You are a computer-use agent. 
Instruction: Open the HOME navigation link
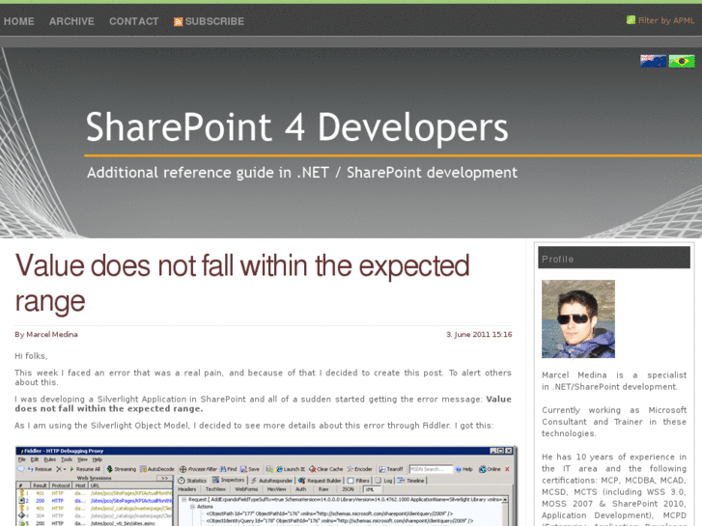tap(18, 21)
